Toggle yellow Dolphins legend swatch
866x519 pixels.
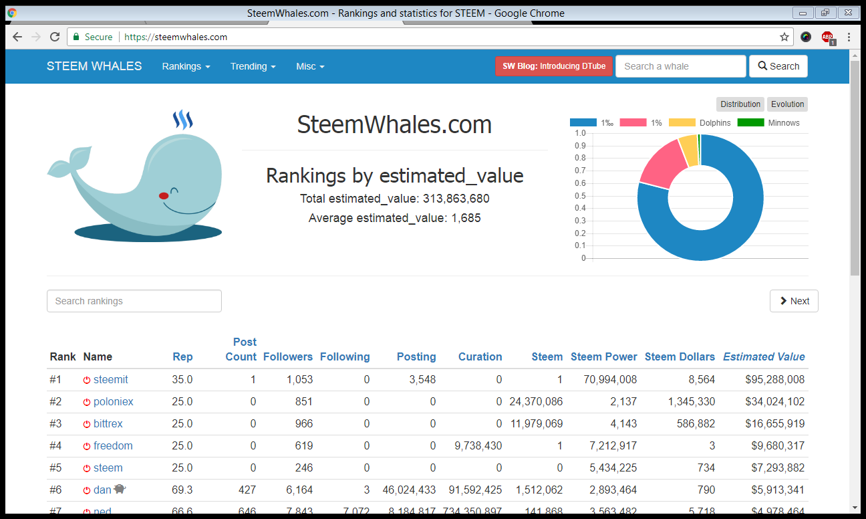tap(682, 122)
